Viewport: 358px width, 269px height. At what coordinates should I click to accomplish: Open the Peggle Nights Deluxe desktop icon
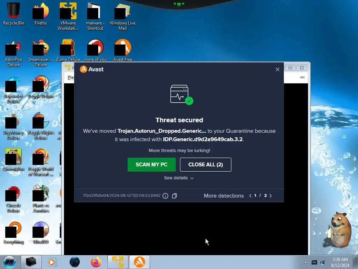click(41, 126)
